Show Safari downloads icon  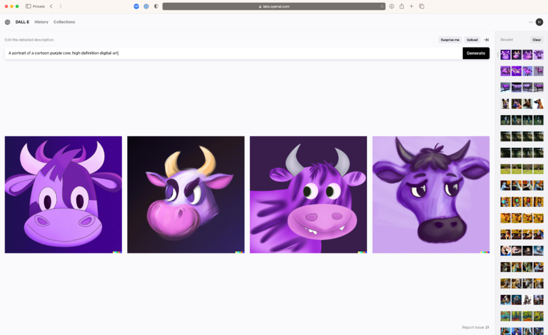(x=392, y=6)
